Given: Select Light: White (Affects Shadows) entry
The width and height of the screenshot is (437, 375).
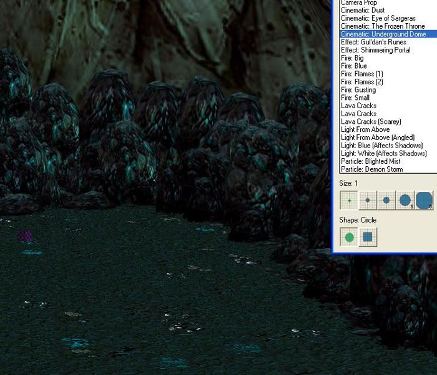Looking at the screenshot, I should click(x=384, y=154).
